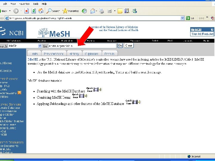
Task: Open the Help menu
Action: (44, 4)
